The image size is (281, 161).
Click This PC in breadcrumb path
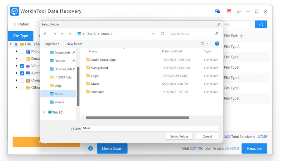coord(91,34)
